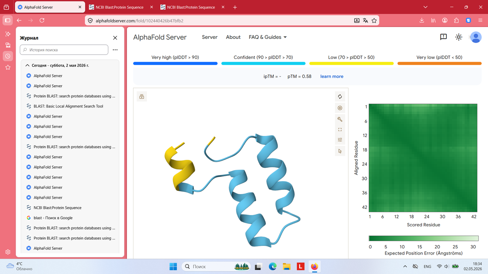Close the AlphaFold Server browser tab
The height and width of the screenshot is (274, 488).
[x=79, y=7]
